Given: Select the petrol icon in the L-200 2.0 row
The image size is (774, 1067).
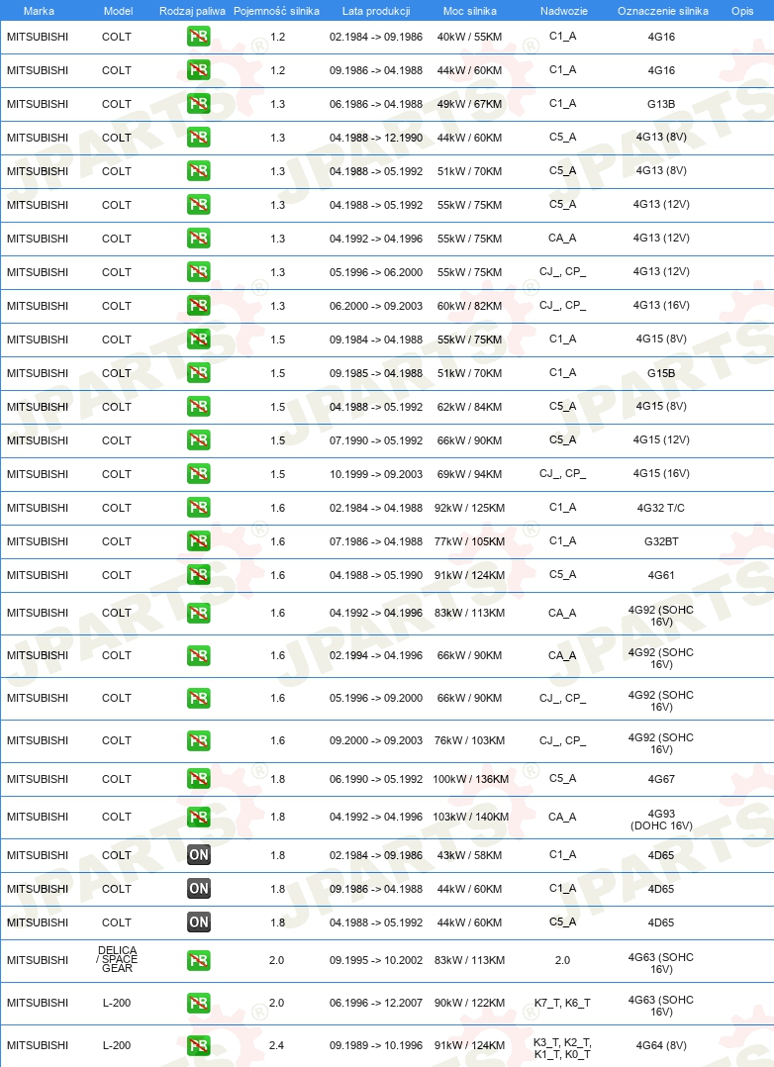Looking at the screenshot, I should click(199, 1003).
